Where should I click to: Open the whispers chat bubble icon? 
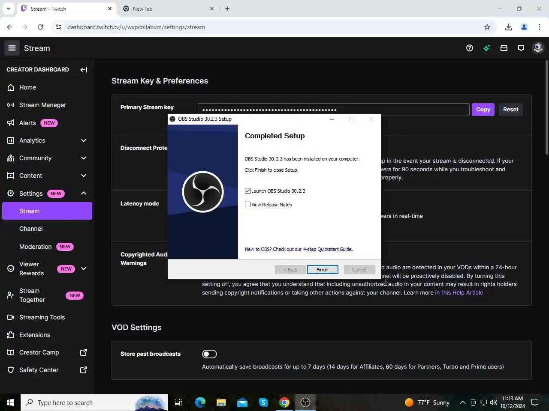pyautogui.click(x=521, y=48)
